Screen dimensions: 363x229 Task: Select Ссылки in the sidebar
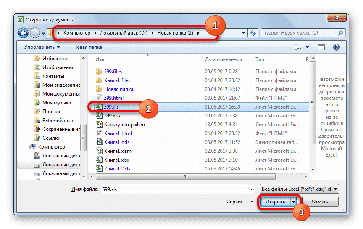tap(51, 138)
